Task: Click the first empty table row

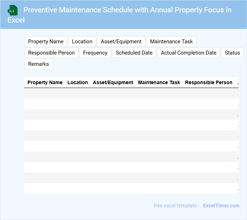Action: [131, 93]
